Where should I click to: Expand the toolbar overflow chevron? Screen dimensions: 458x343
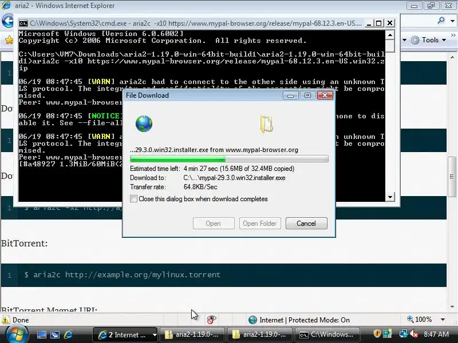(x=453, y=35)
